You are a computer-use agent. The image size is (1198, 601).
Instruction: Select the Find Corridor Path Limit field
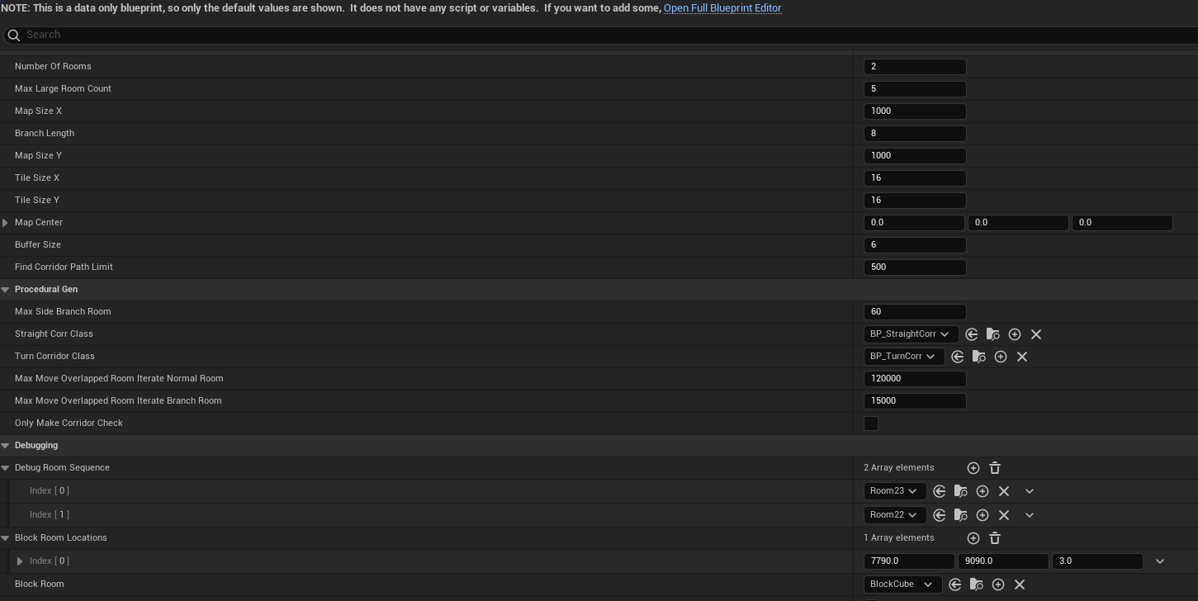point(914,267)
